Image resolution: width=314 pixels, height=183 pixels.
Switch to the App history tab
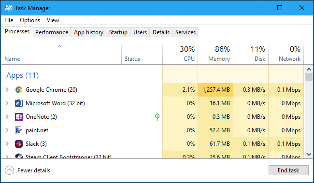88,32
